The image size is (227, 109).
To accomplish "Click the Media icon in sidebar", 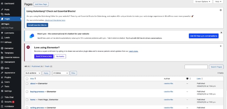I will point(2,14).
